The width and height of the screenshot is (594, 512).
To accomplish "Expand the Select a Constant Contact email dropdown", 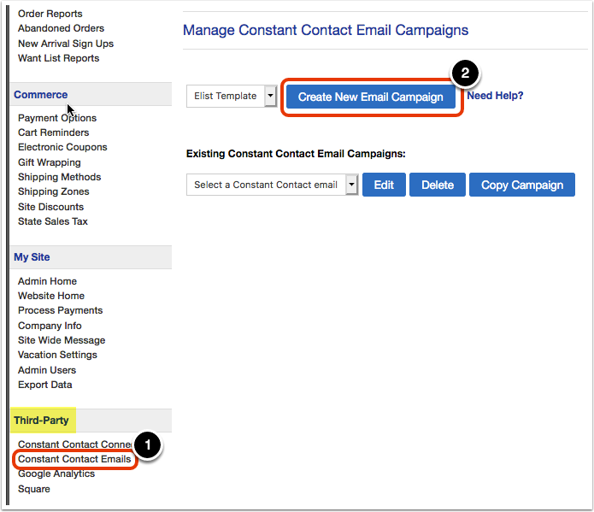I will [x=272, y=185].
